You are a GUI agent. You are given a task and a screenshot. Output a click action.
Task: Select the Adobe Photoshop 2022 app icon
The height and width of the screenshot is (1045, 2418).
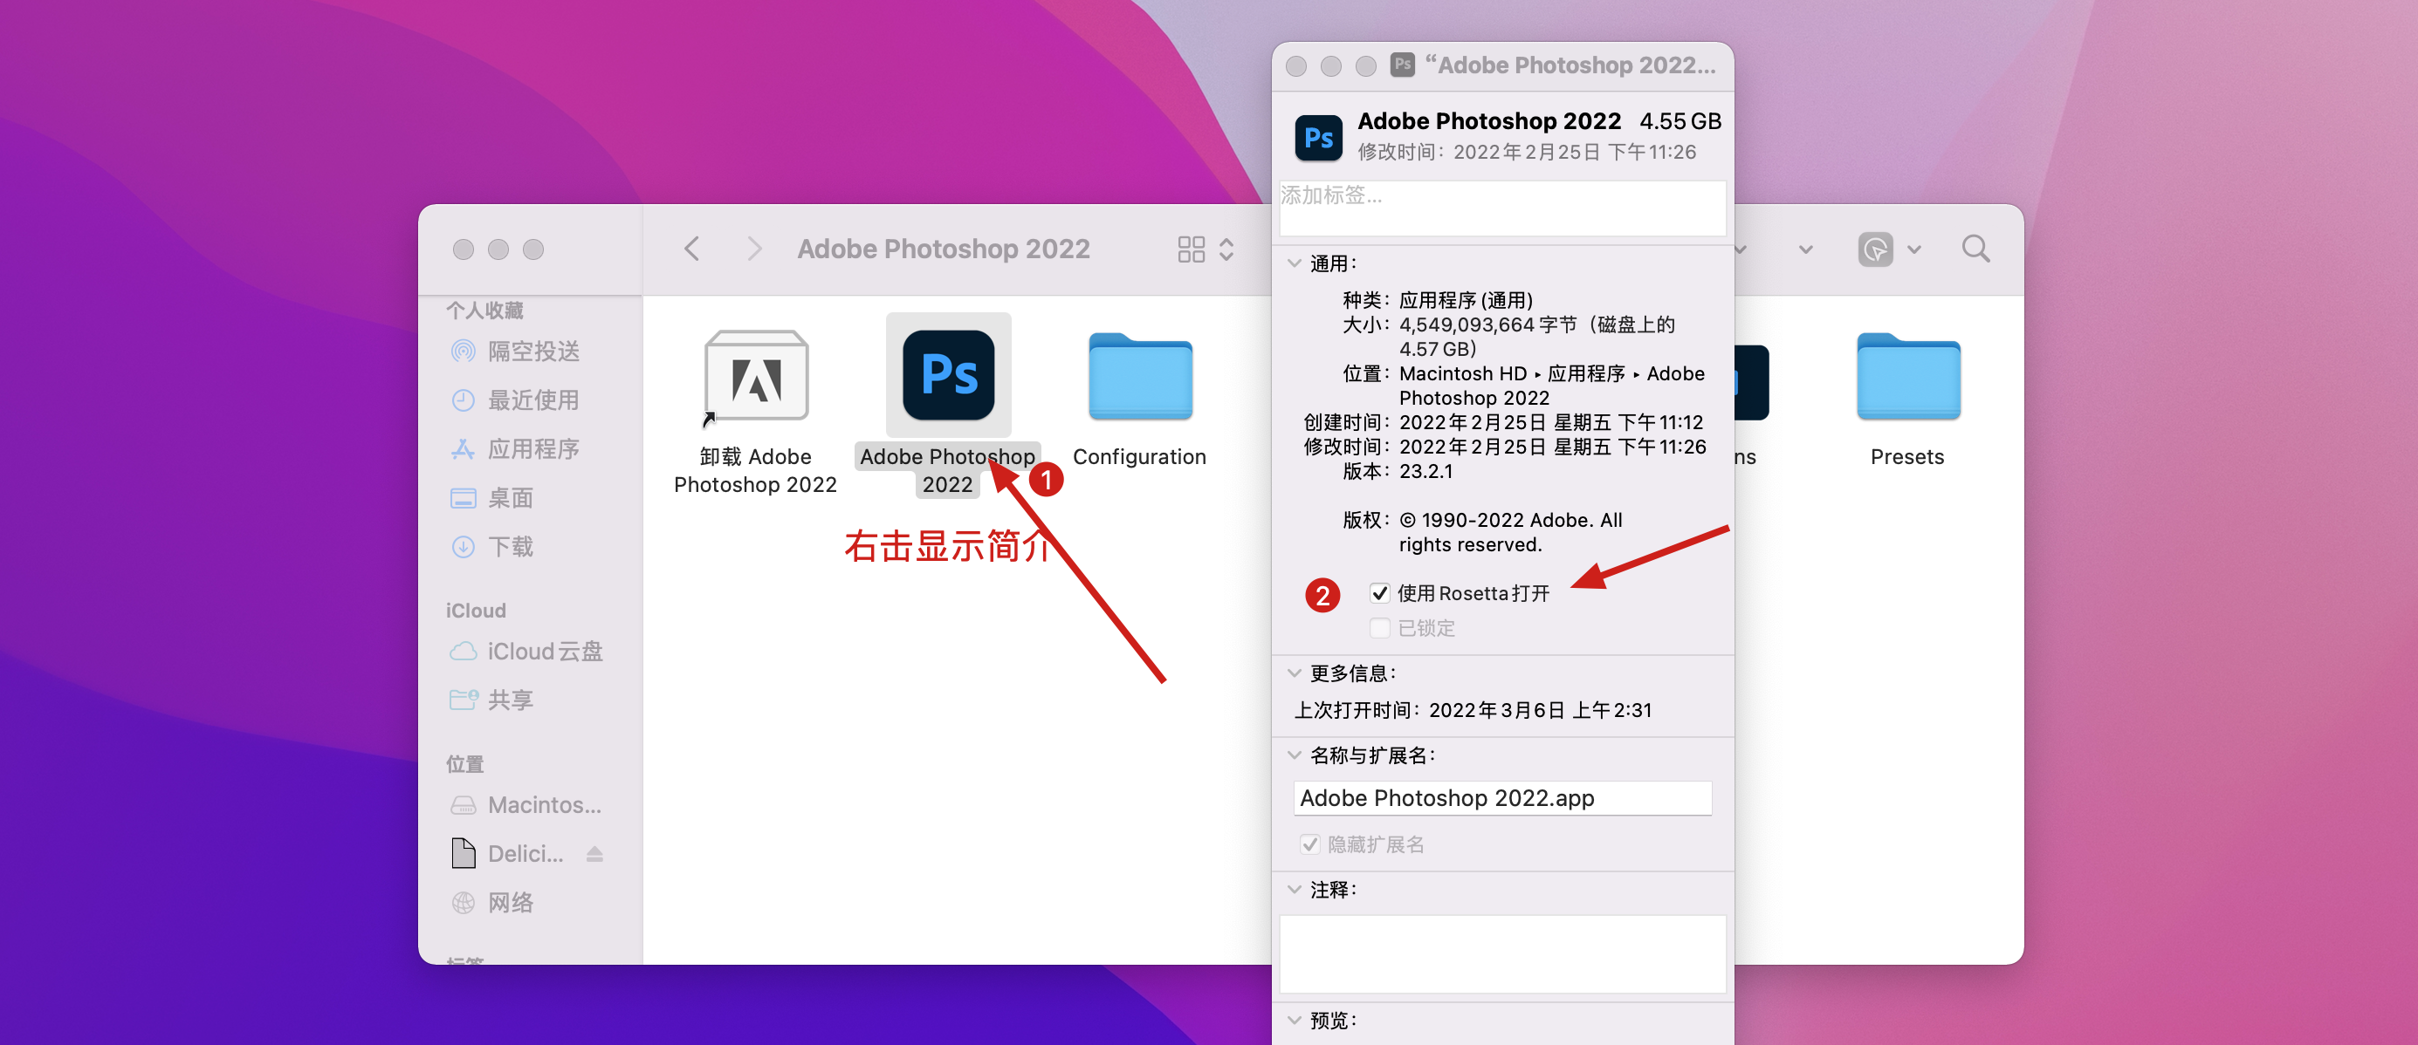point(948,375)
